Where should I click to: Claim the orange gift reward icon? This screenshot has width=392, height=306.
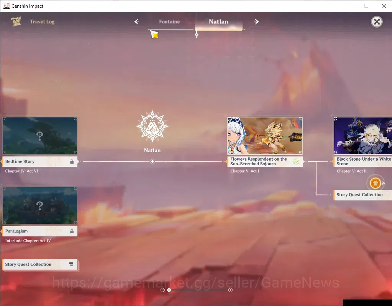click(x=375, y=184)
